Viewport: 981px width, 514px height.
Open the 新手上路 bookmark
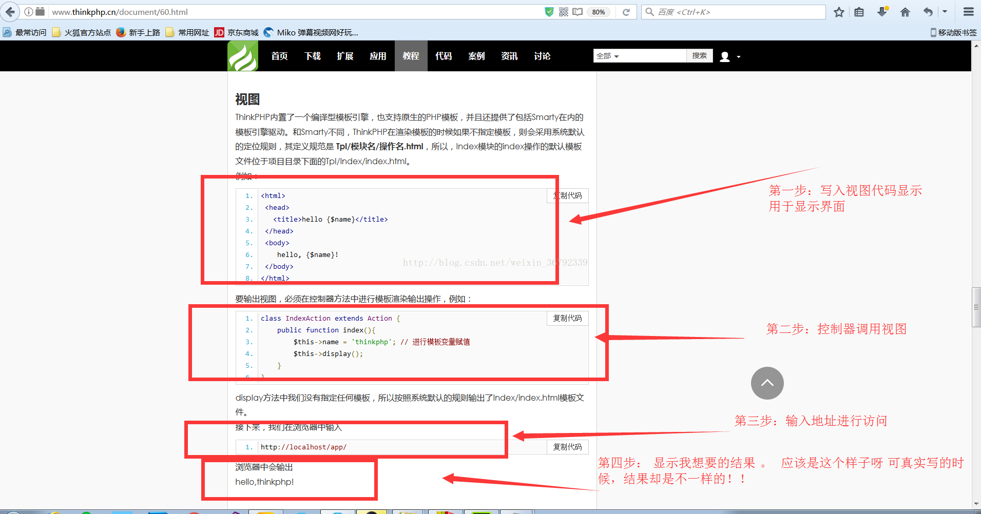(x=138, y=32)
